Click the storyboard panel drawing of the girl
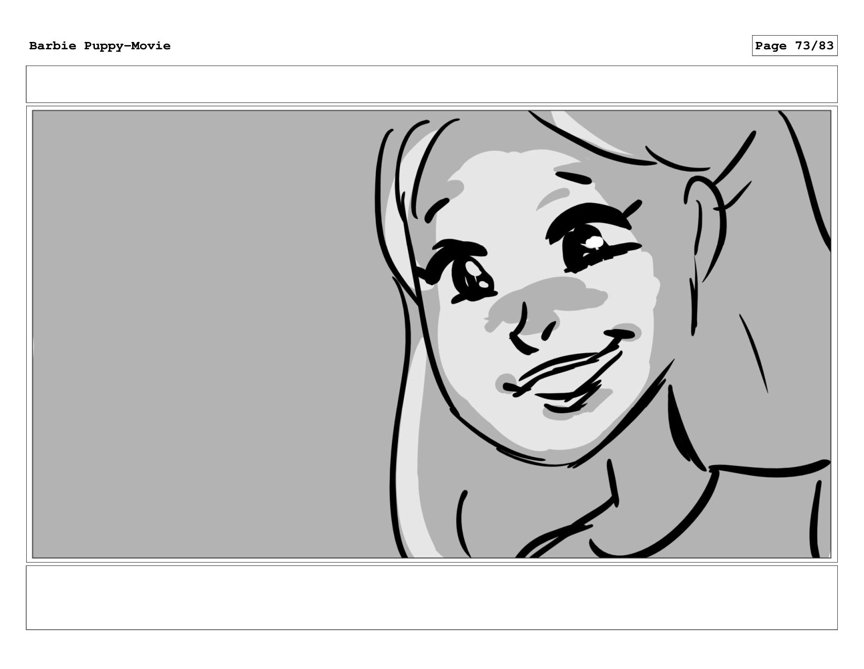Image resolution: width=864 pixels, height=669 pixels. (431, 334)
